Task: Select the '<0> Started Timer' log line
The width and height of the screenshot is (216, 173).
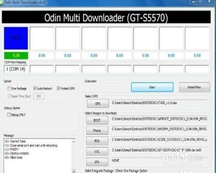Action: (15, 141)
